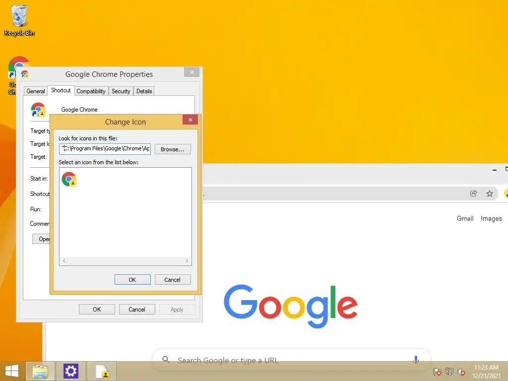Close the Google Chrome Properties window
The image size is (508, 381).
(x=192, y=72)
